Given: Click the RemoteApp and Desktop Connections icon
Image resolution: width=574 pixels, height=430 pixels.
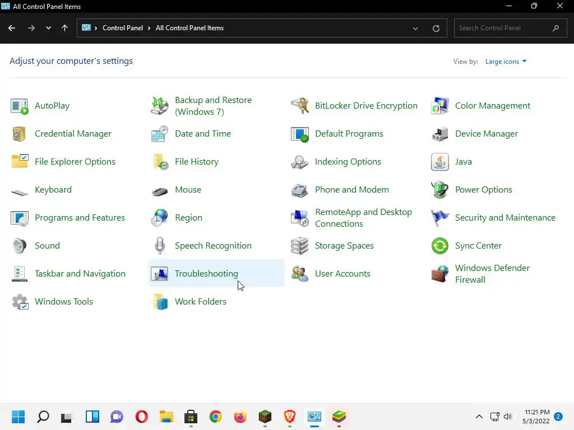Looking at the screenshot, I should [300, 218].
